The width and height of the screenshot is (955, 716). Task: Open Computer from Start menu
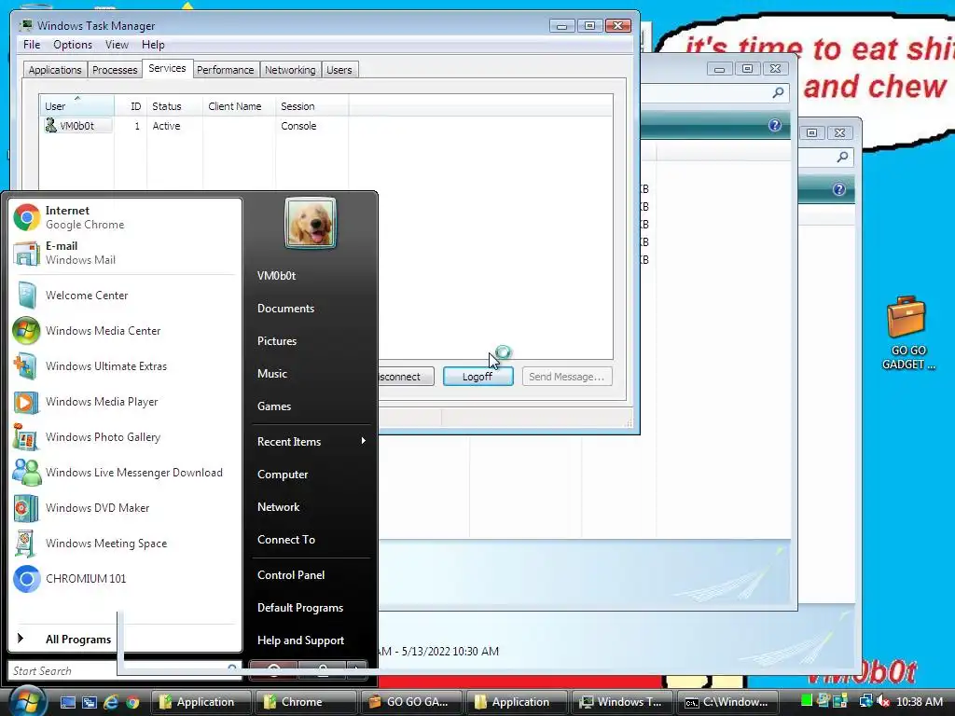(x=311, y=475)
